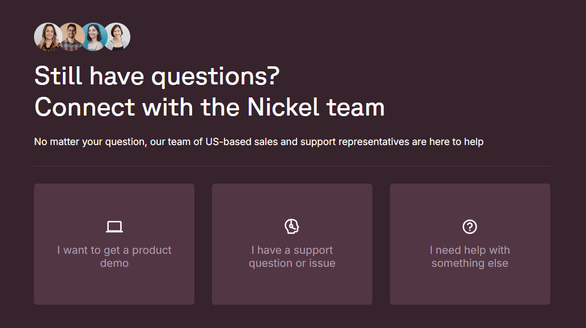586x328 pixels.
Task: Select the 'I want to get a product demo' card
Action: point(114,244)
